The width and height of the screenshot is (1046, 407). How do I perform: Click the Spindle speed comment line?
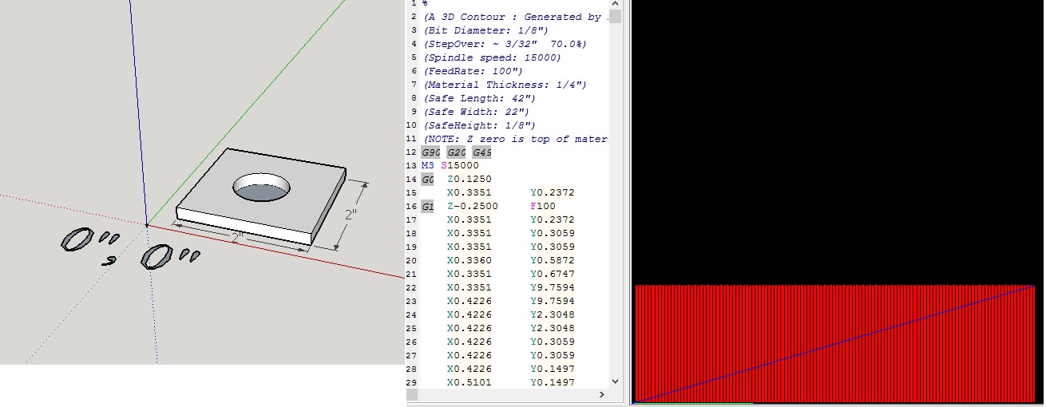tap(493, 57)
